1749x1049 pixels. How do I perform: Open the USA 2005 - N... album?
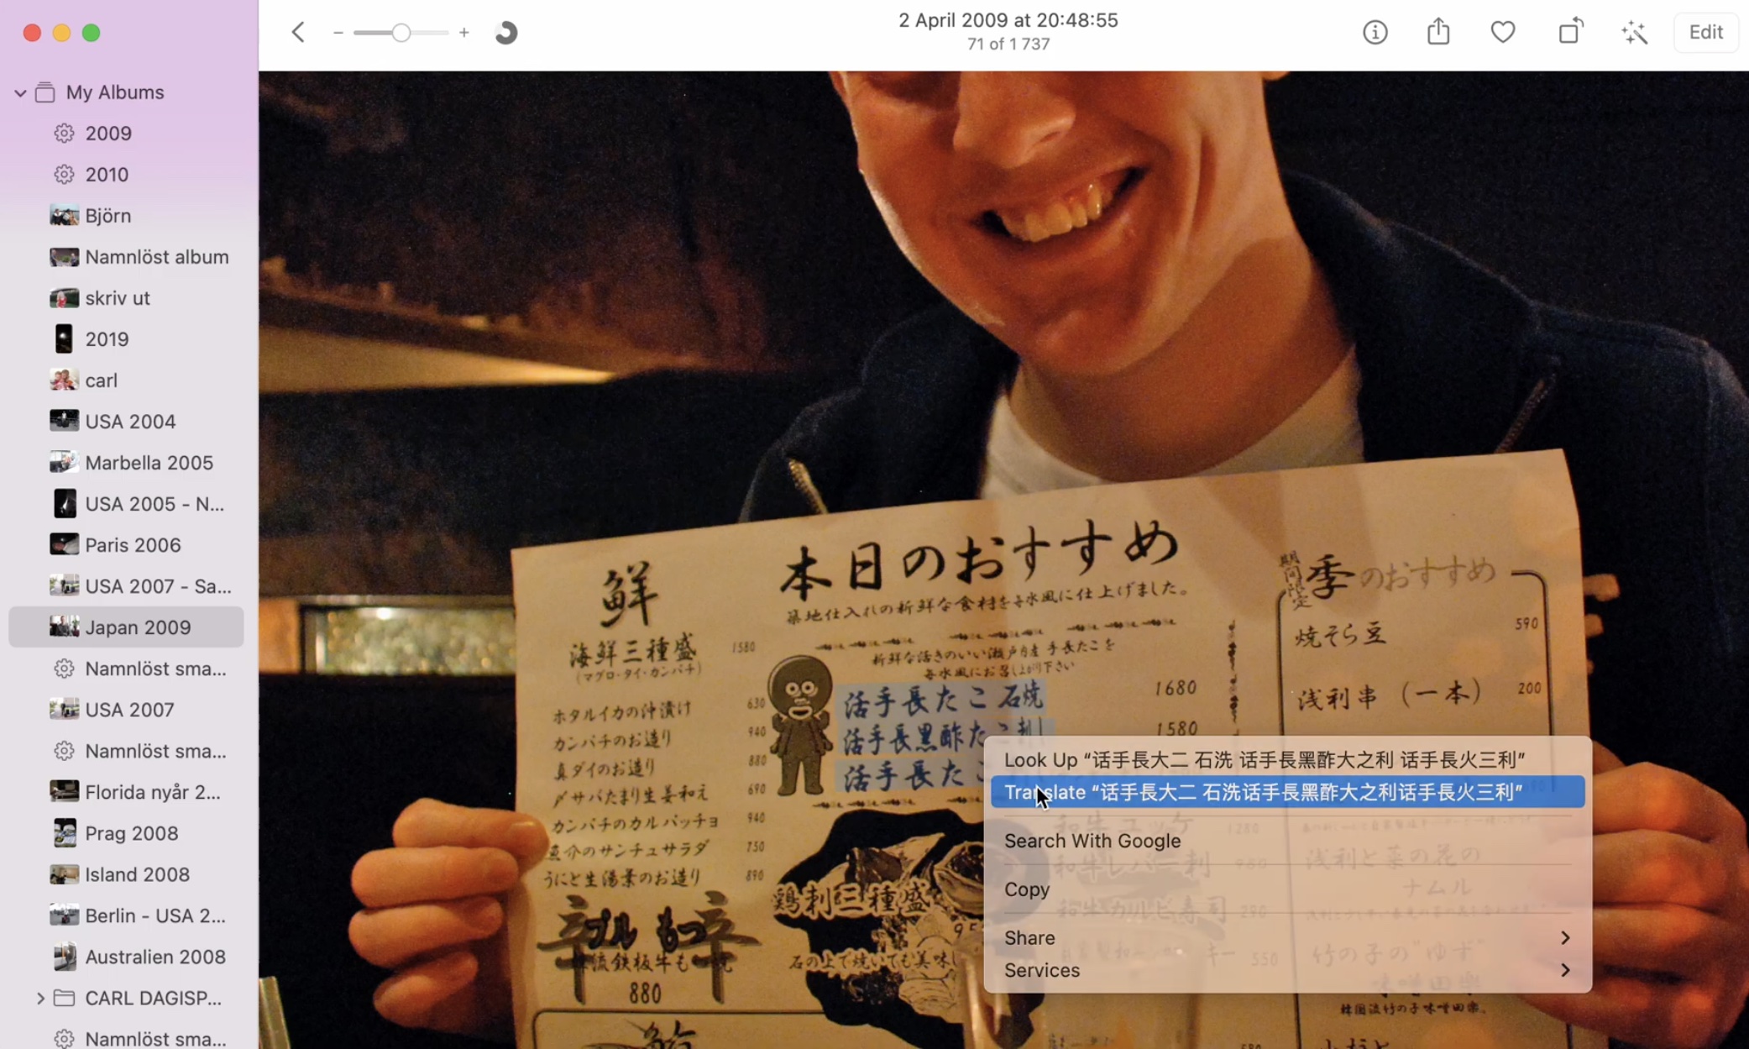pyautogui.click(x=126, y=504)
